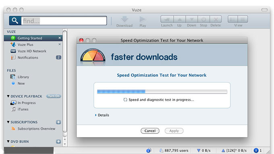274x154 pixels.
Task: Click Turn On for Device Playback
Action: 54,96
